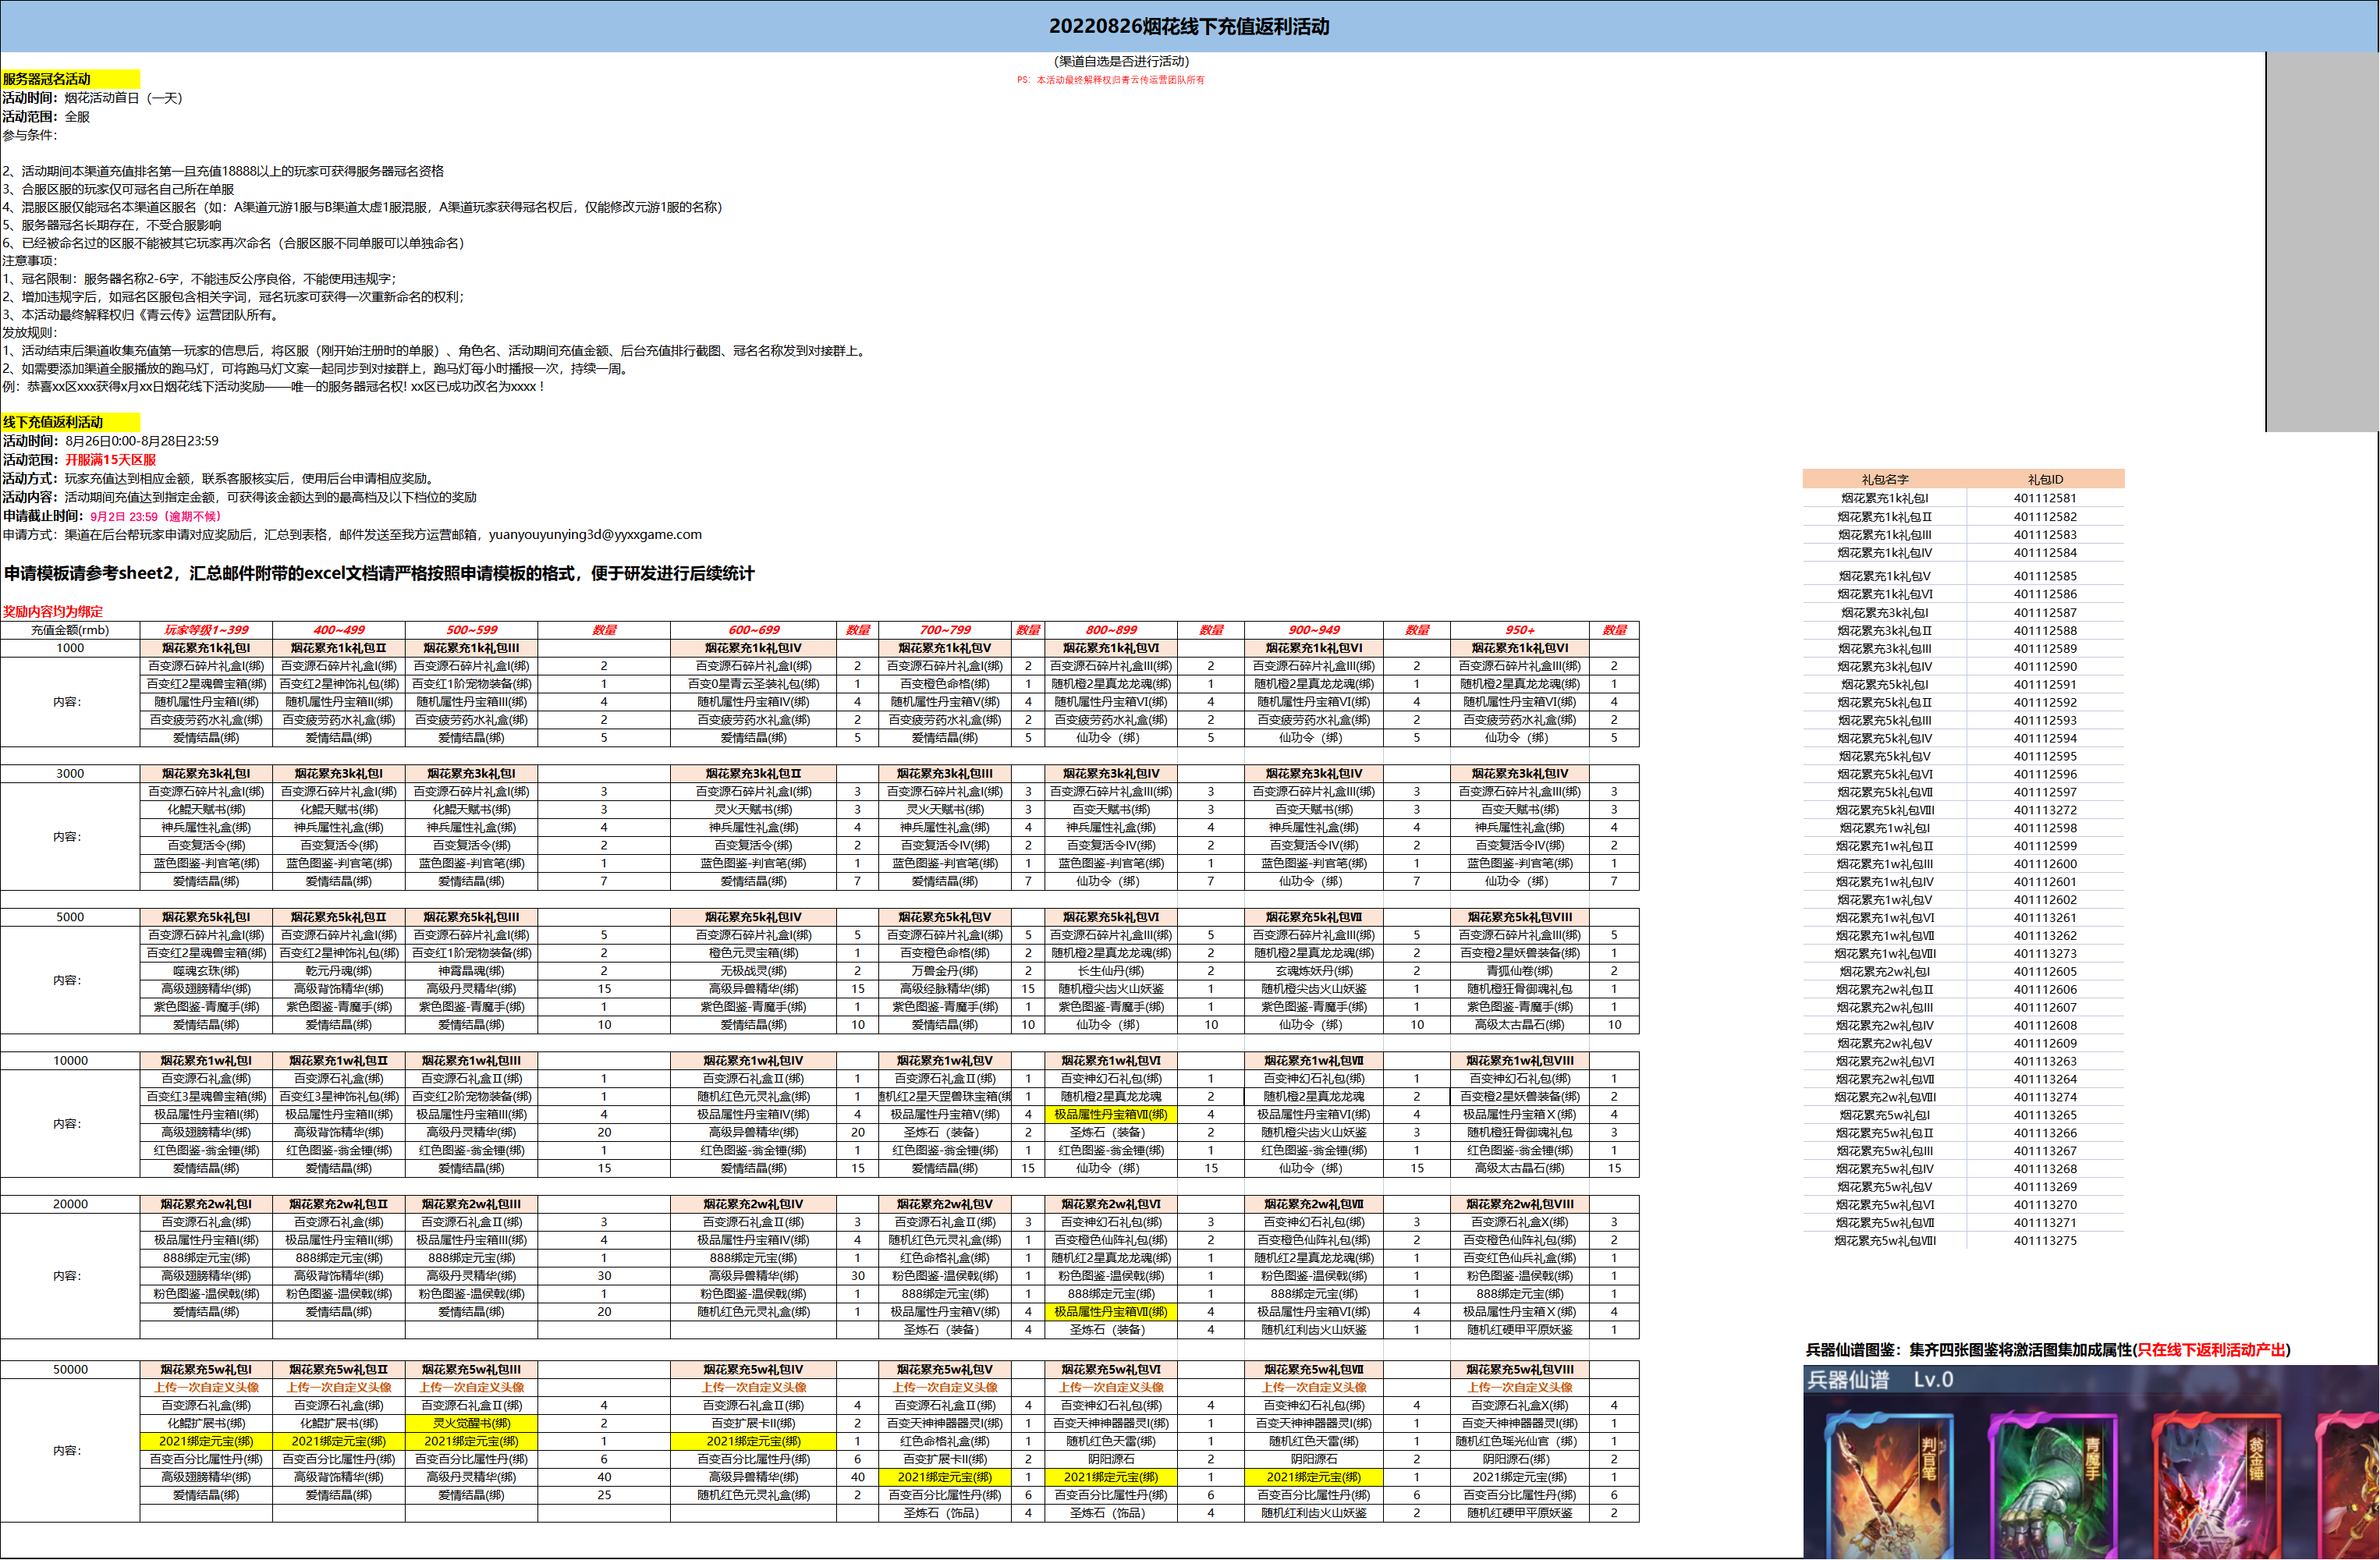Screen dimensions: 2380x1560
Task: Select the 礼包名字 header in ID table
Action: pyautogui.click(x=1884, y=480)
